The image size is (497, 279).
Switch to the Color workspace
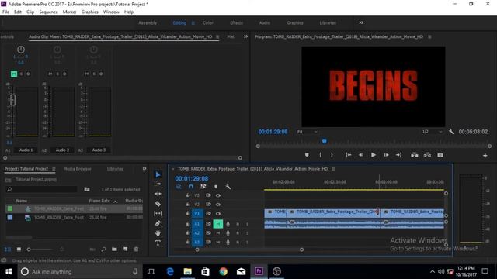208,22
